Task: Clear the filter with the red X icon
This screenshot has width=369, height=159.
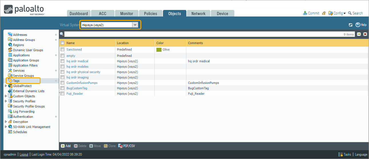Action: 365,34
